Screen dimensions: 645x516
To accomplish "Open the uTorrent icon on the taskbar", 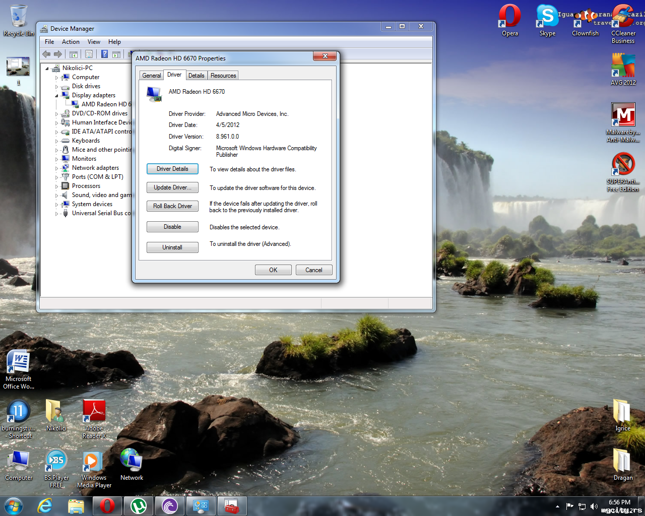I will (x=139, y=506).
